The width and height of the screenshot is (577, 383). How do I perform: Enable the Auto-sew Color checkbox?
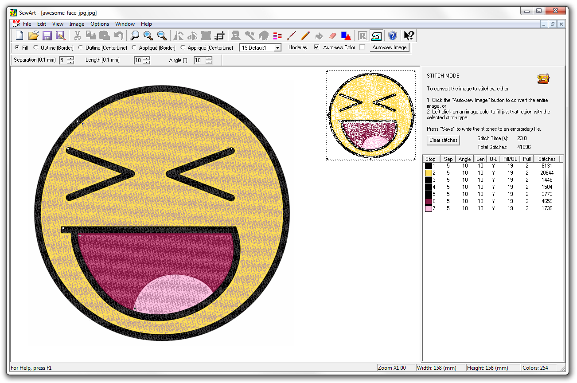[362, 47]
